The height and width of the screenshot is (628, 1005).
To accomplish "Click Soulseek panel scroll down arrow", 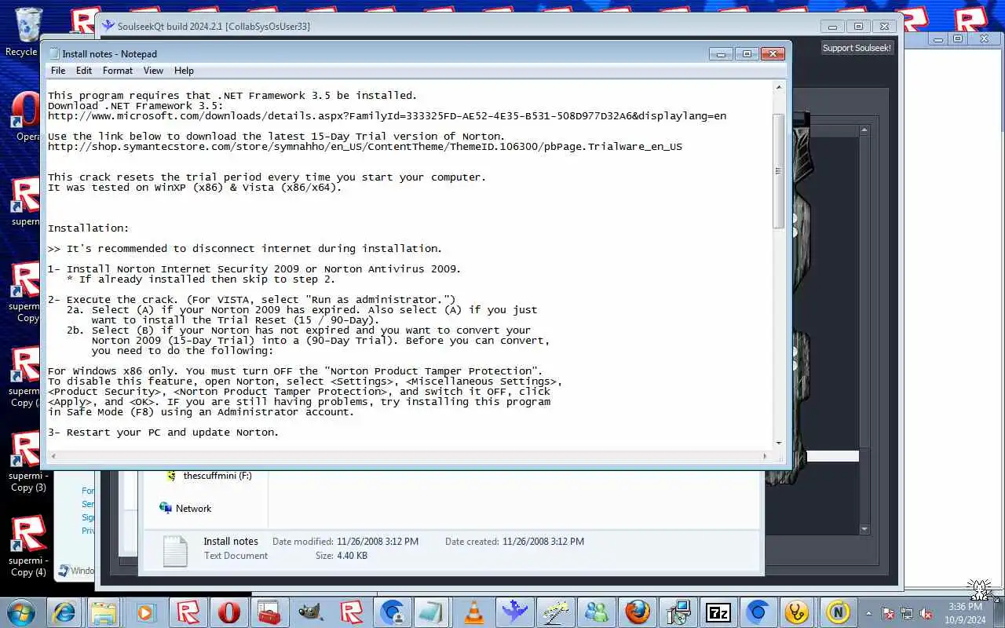I will tap(864, 530).
